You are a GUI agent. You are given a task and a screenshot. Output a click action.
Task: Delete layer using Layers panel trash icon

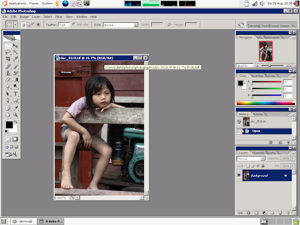tap(288, 213)
